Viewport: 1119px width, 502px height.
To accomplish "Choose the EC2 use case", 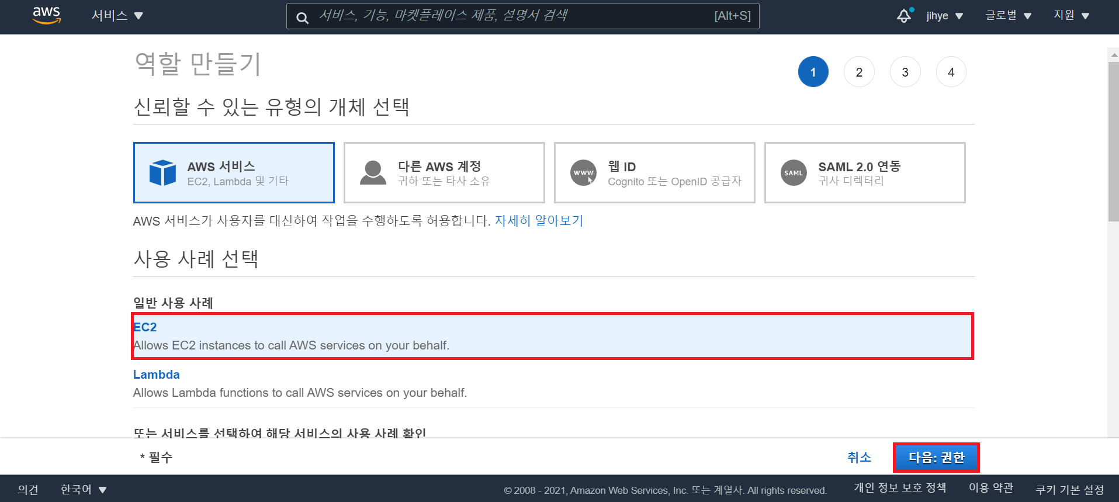I will click(x=553, y=336).
